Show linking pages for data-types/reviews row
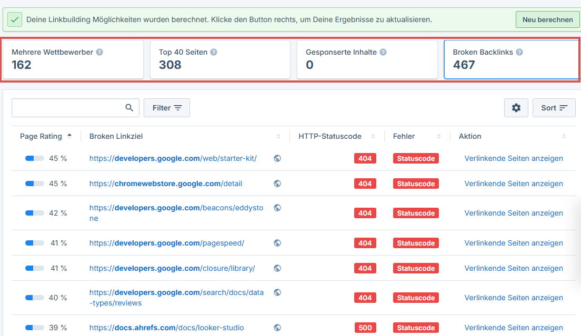Image resolution: width=581 pixels, height=336 pixels. click(x=514, y=298)
